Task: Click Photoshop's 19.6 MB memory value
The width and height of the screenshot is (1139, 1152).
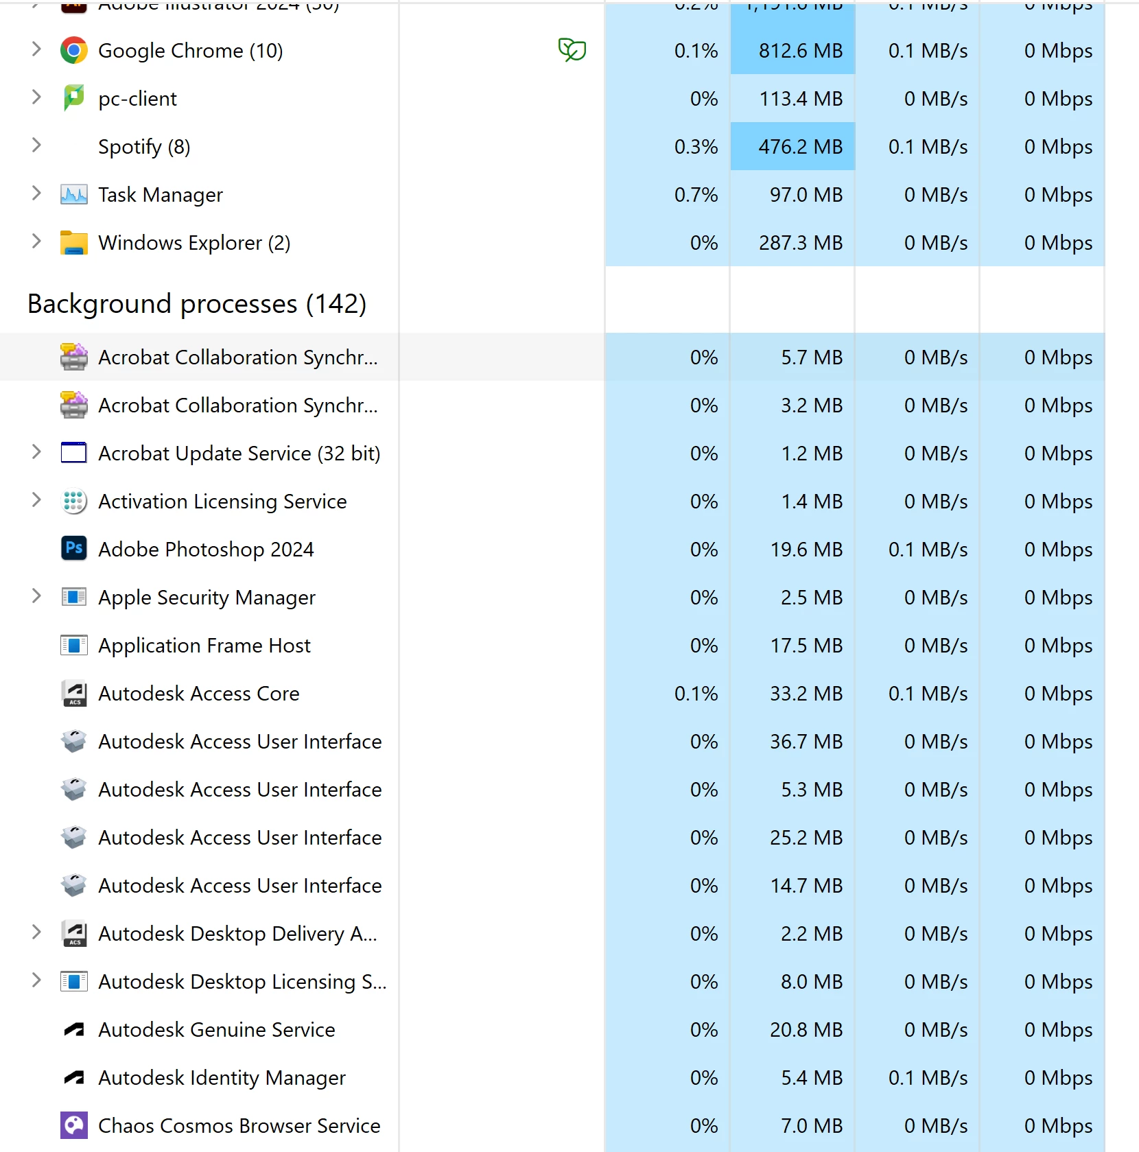Action: [806, 550]
